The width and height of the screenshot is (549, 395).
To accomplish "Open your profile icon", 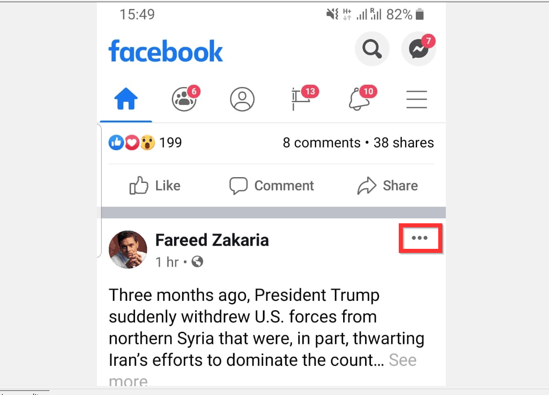I will pos(242,100).
